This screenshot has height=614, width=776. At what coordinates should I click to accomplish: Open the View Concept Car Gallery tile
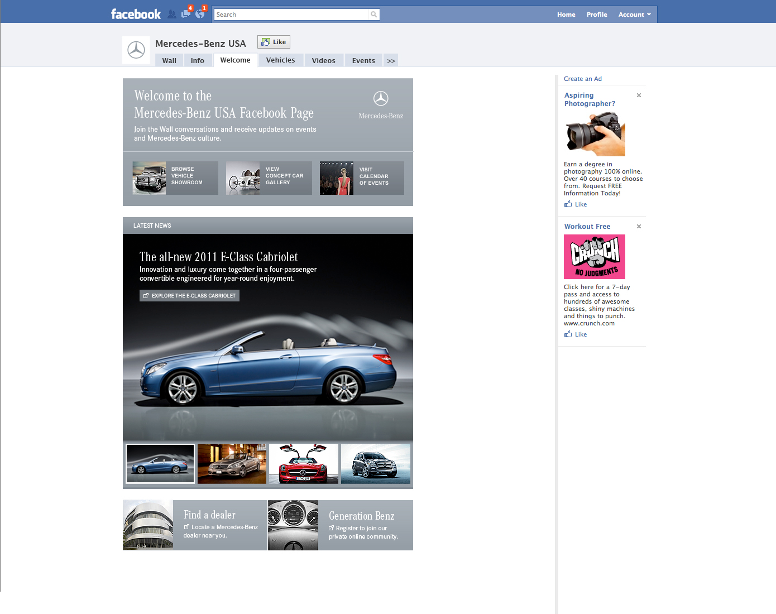pyautogui.click(x=269, y=178)
